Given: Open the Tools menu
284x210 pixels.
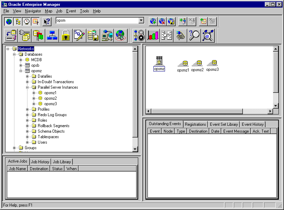Looking at the screenshot, I should pos(84,11).
